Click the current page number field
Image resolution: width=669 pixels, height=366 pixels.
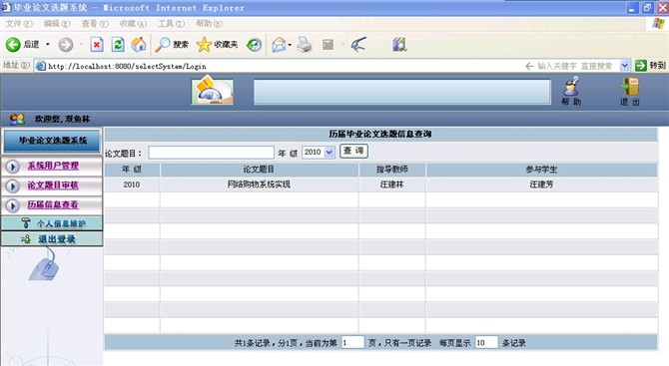pyautogui.click(x=352, y=343)
